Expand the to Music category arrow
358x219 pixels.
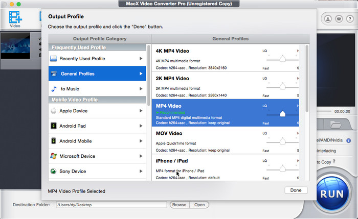(x=141, y=89)
